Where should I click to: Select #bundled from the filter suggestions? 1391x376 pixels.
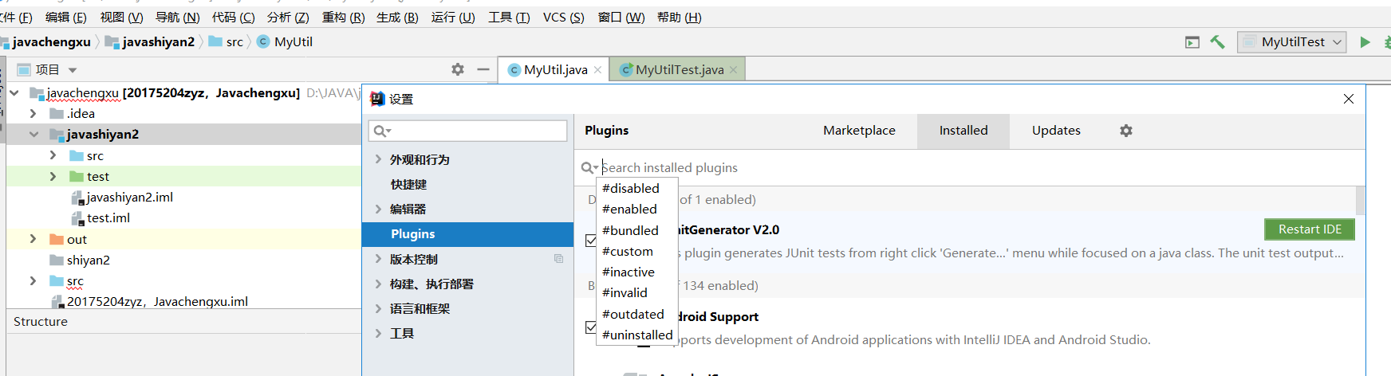[630, 230]
